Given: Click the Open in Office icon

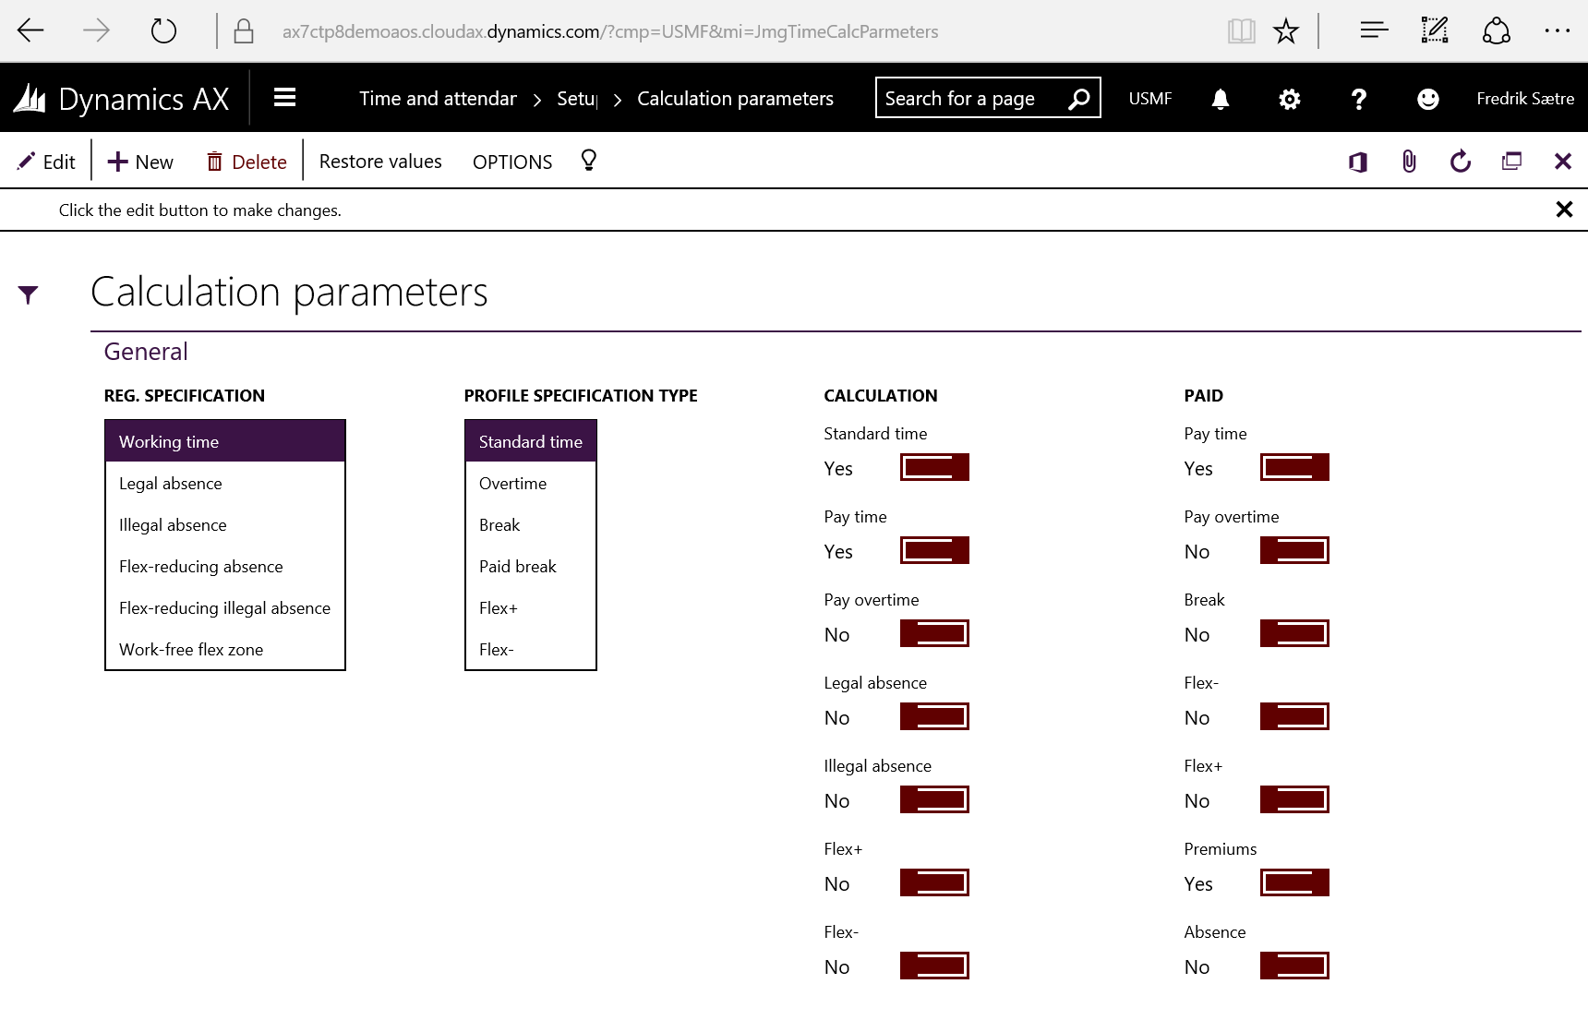Looking at the screenshot, I should click(1357, 162).
